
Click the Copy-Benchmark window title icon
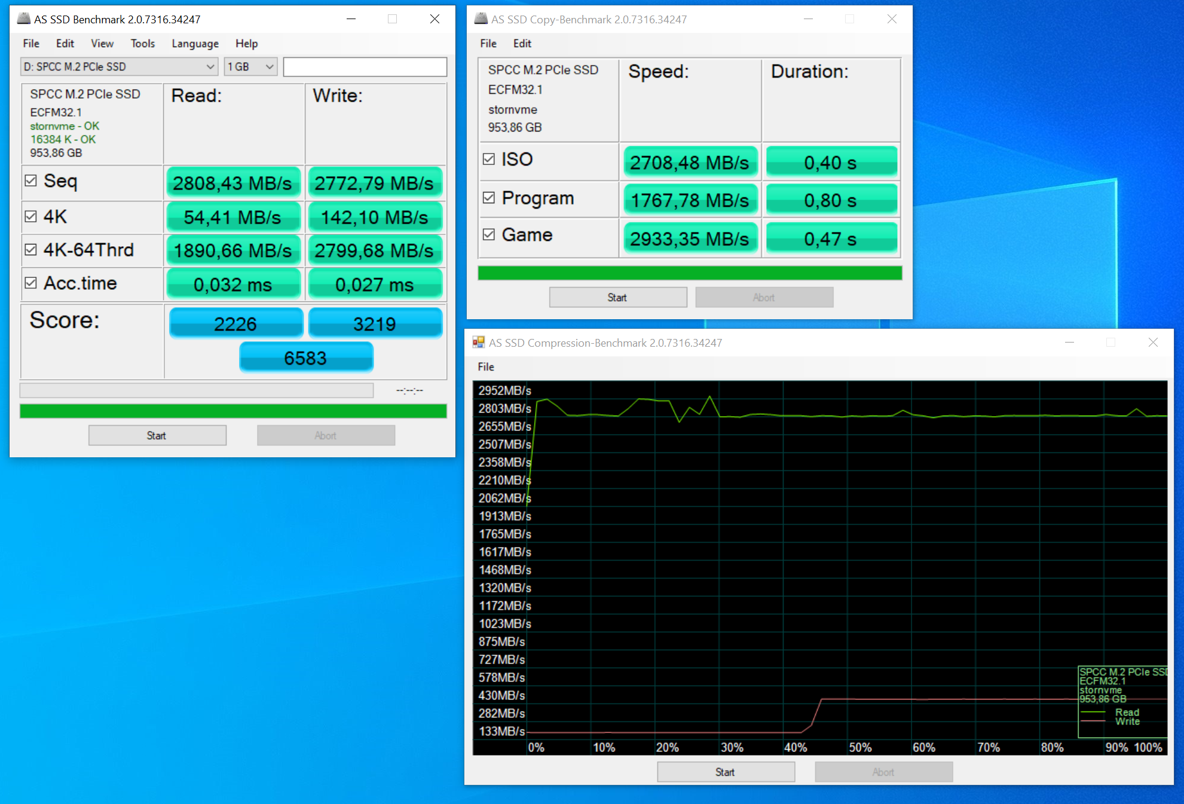tap(481, 19)
